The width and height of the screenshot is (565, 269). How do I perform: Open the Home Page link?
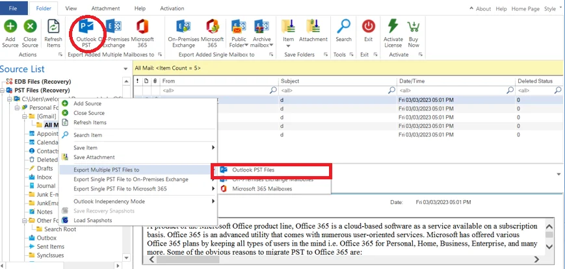click(x=525, y=8)
